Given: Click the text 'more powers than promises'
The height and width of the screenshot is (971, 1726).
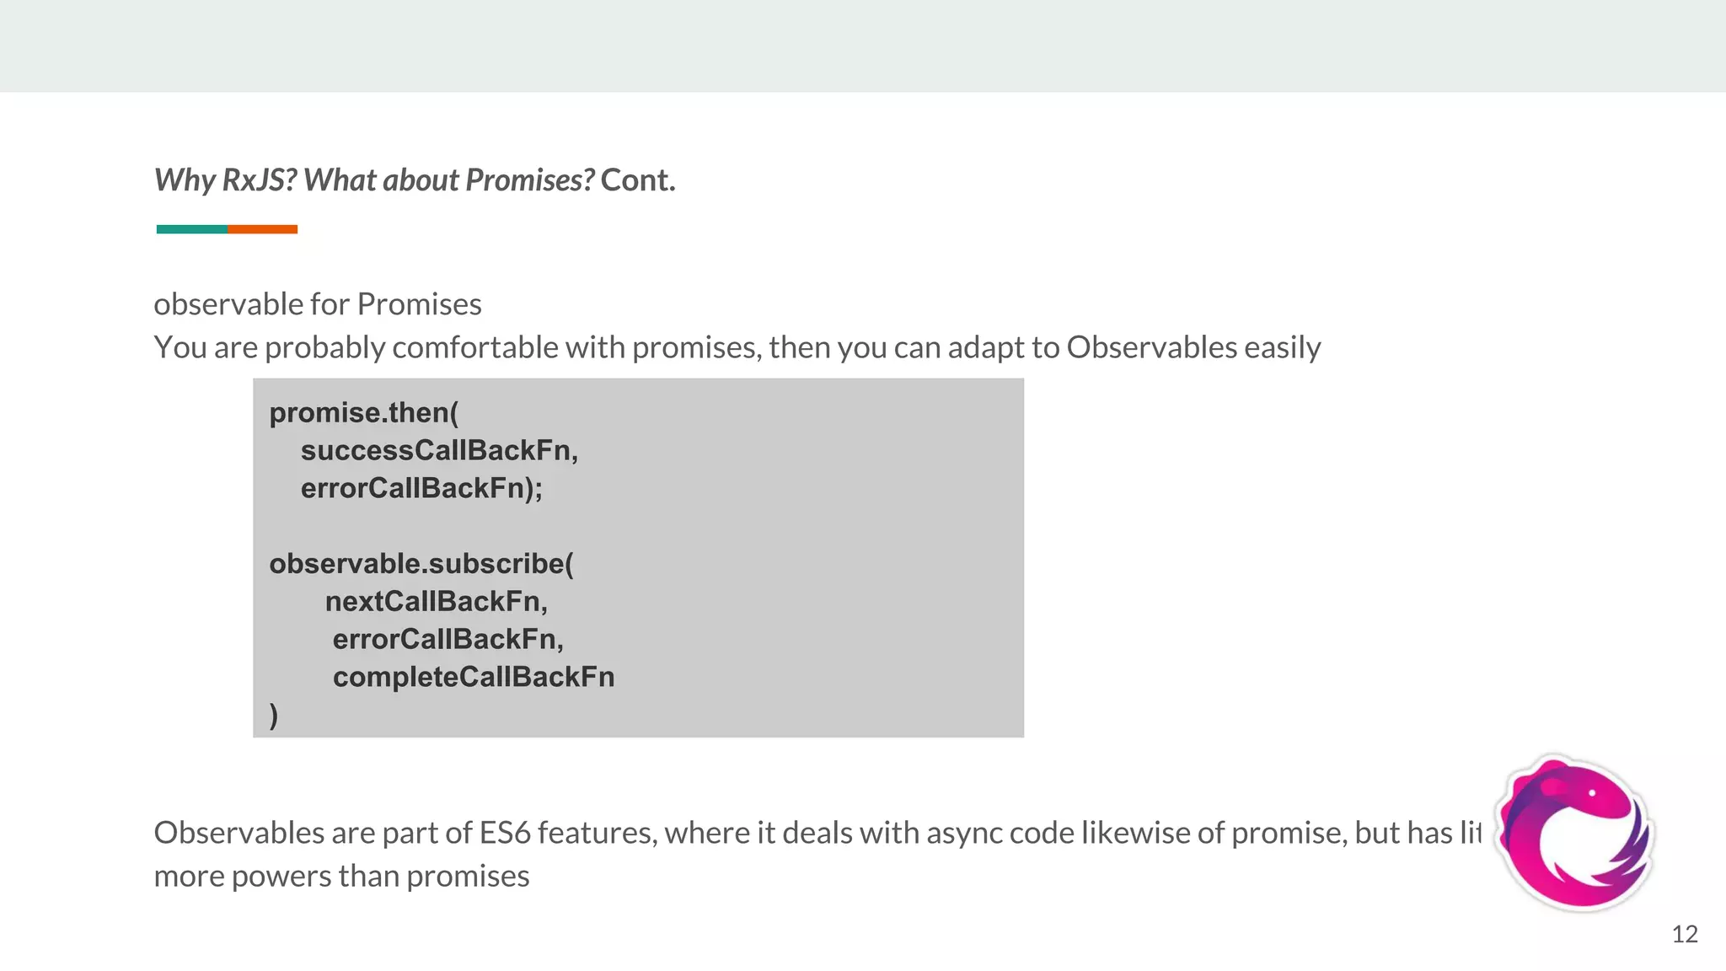Looking at the screenshot, I should (x=341, y=877).
